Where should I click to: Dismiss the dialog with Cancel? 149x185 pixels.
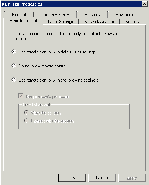click(x=102, y=178)
